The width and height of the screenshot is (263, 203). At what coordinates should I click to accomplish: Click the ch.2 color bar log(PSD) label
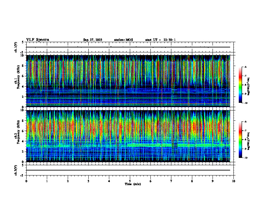point(249,141)
